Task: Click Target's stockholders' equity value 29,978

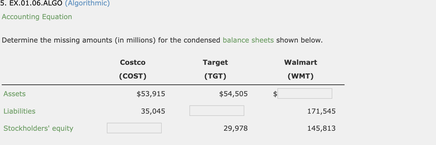Action: (x=235, y=128)
